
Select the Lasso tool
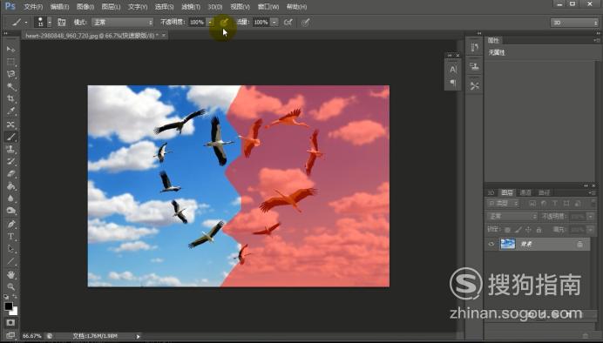point(10,74)
